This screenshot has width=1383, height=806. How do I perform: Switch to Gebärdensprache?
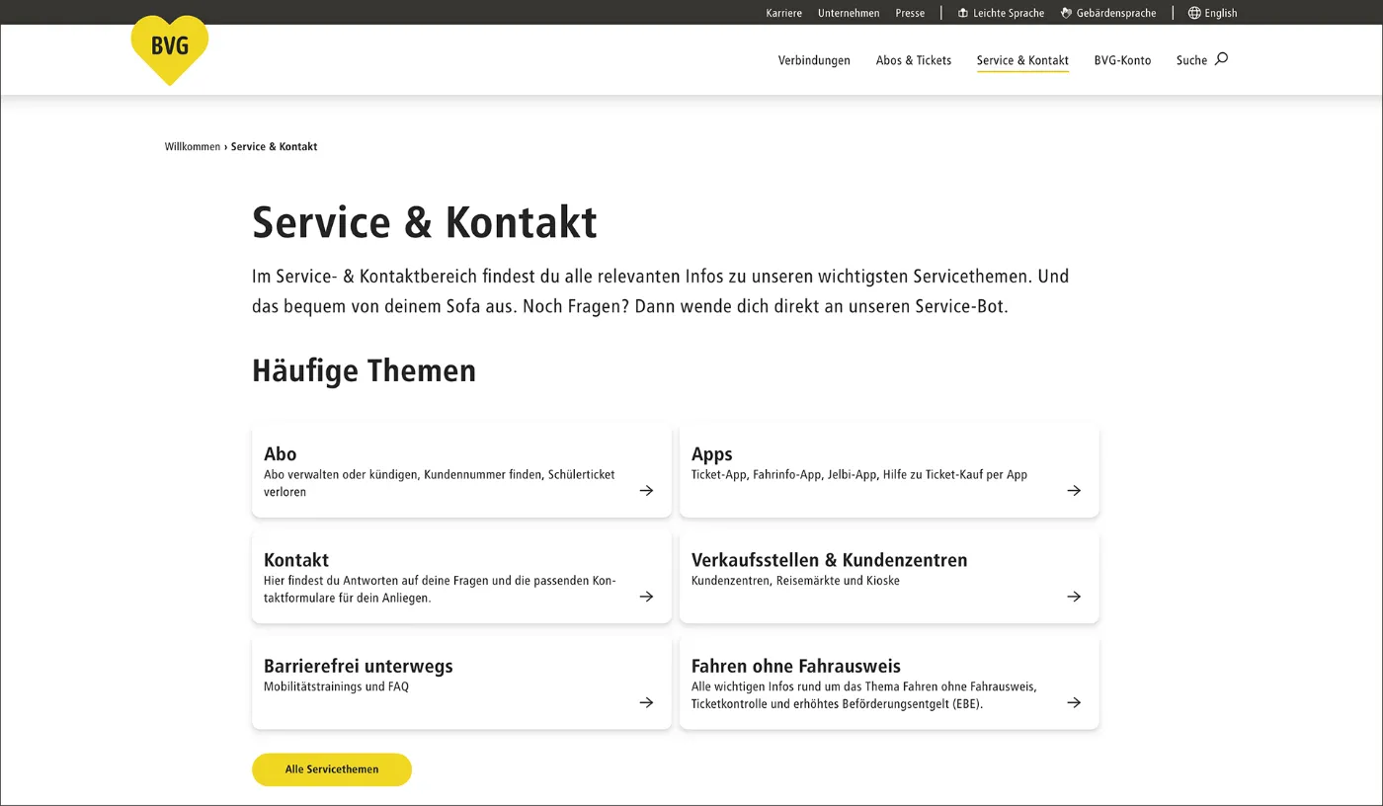(1108, 13)
